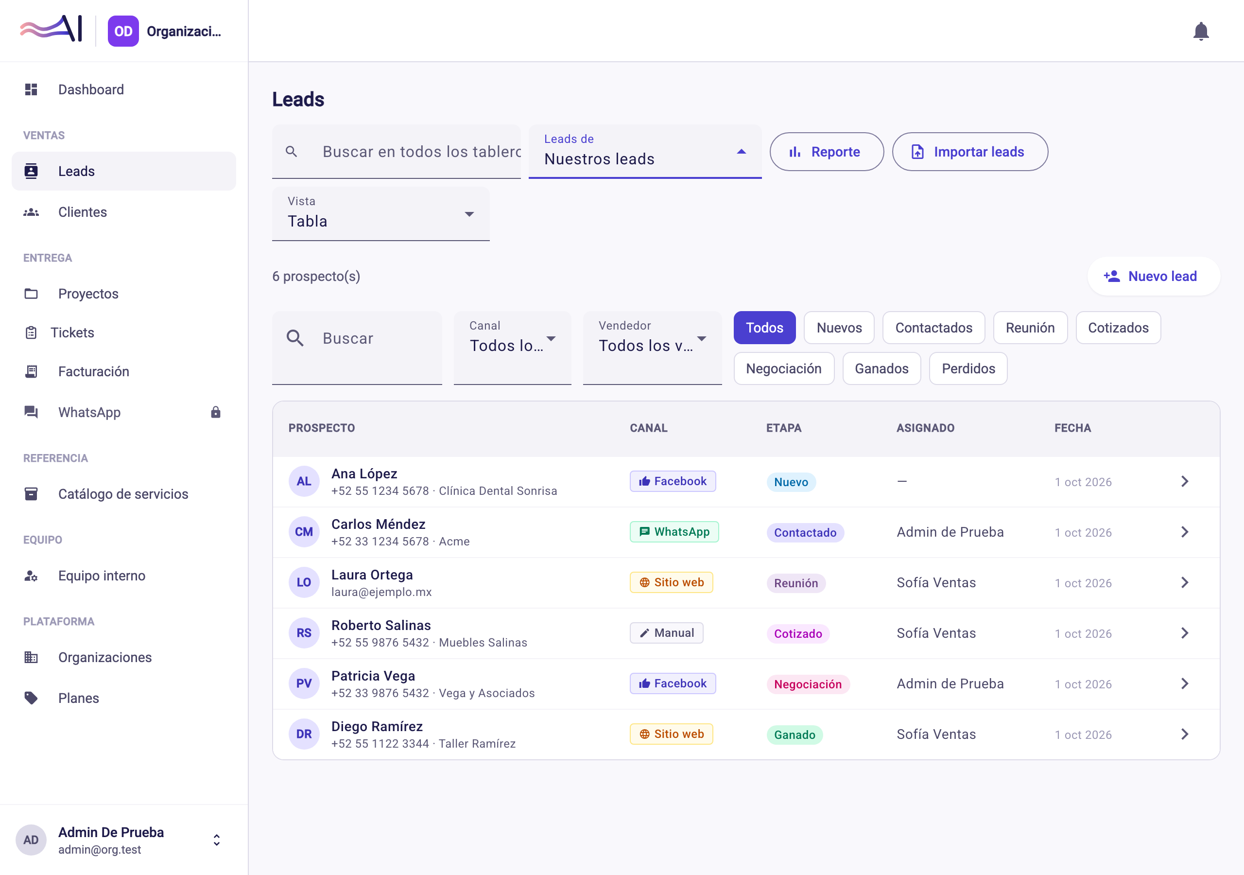
Task: Select the Contactados stage filter
Action: (933, 328)
